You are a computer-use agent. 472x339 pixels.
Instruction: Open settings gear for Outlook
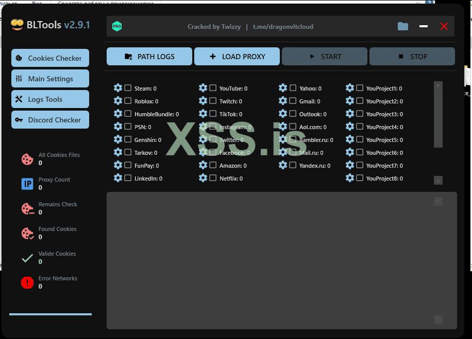point(283,114)
